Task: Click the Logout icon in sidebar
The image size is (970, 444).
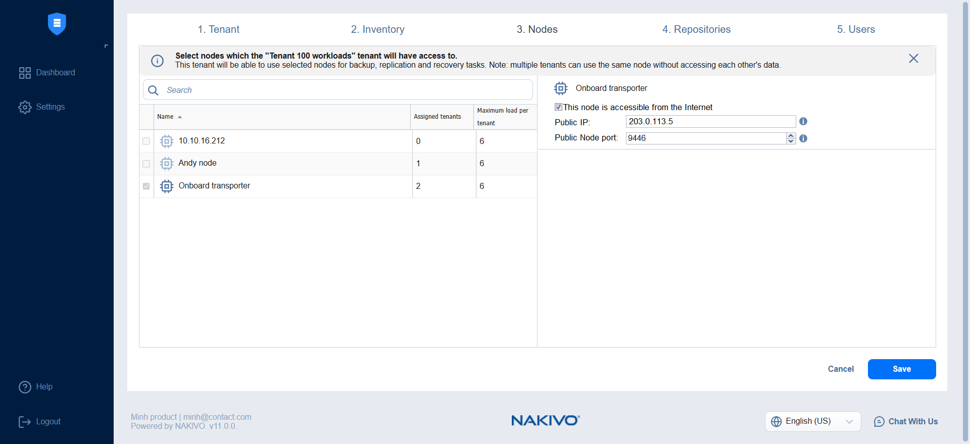Action: point(25,422)
